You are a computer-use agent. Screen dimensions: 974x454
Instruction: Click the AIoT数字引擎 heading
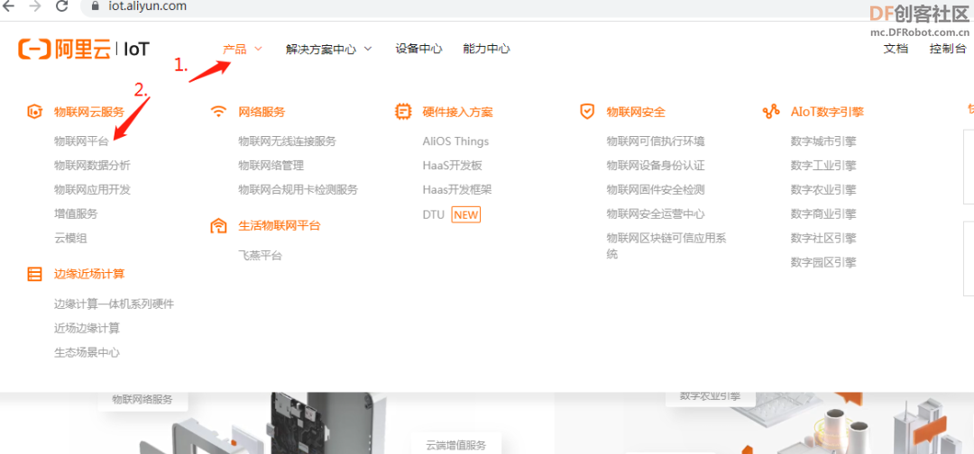pos(827,113)
